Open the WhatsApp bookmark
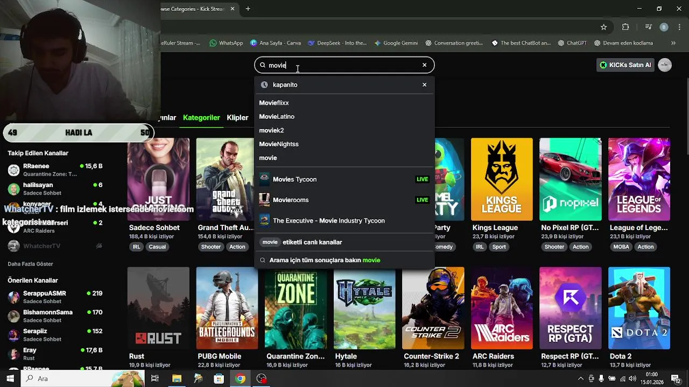Image resolution: width=689 pixels, height=387 pixels. pos(226,43)
